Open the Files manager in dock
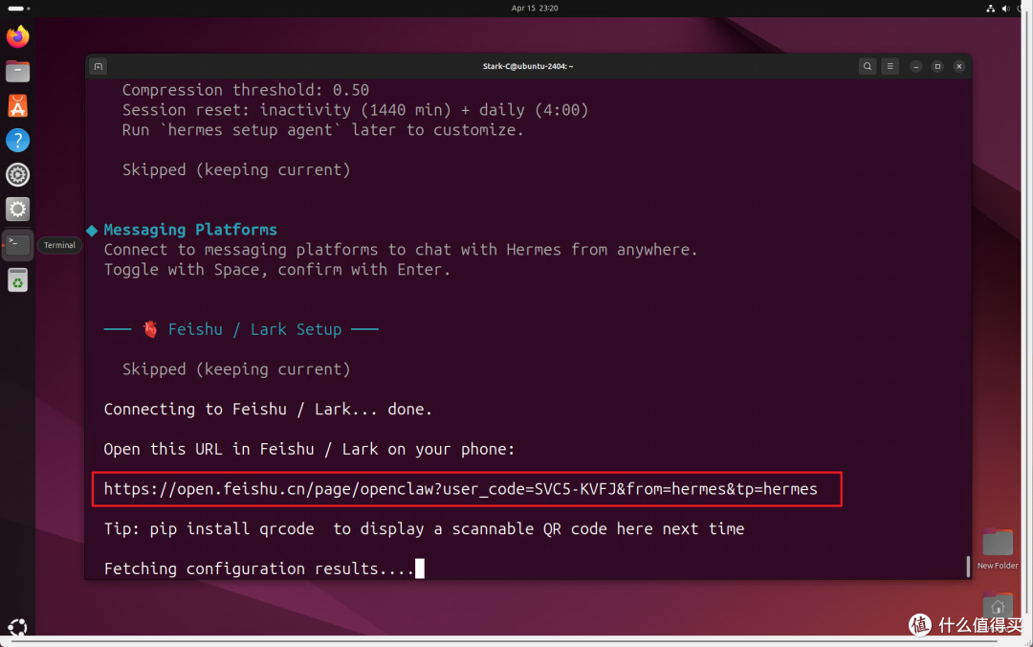The image size is (1033, 647). click(x=18, y=71)
